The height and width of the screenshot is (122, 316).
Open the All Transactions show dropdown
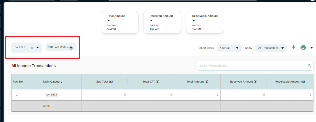(271, 48)
